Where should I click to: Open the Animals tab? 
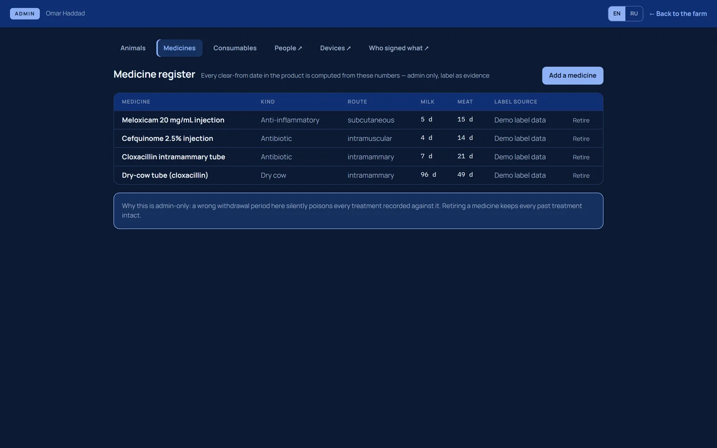coord(133,48)
